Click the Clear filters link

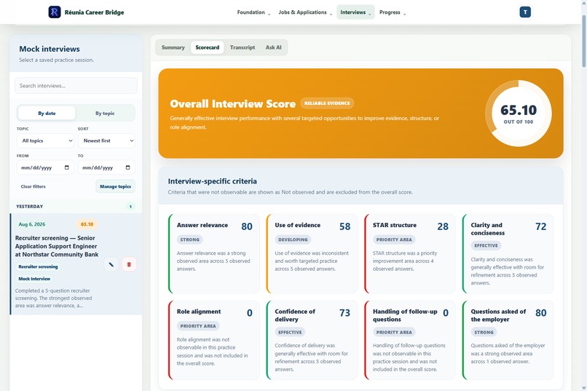[x=34, y=186]
